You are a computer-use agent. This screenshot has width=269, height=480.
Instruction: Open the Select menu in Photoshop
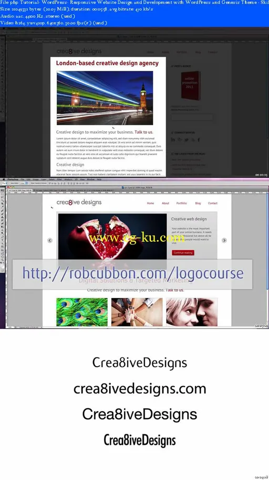pyautogui.click(x=51, y=179)
